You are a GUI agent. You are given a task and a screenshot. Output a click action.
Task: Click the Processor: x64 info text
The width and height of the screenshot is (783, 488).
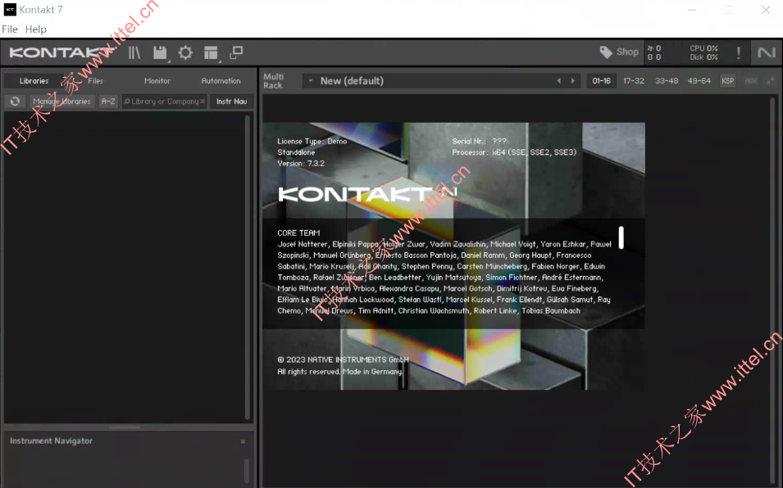tap(514, 152)
